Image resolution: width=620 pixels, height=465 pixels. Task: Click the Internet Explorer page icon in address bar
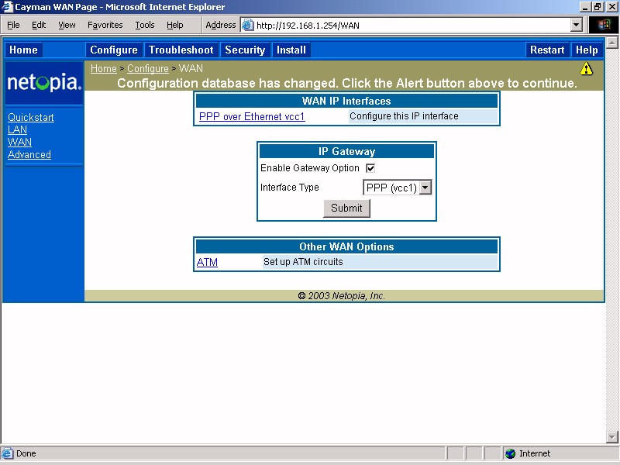coord(248,26)
